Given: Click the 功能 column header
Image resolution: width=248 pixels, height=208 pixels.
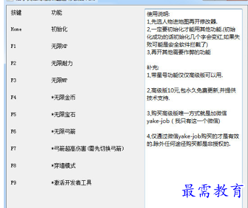Looking at the screenshot, I should (57, 13).
